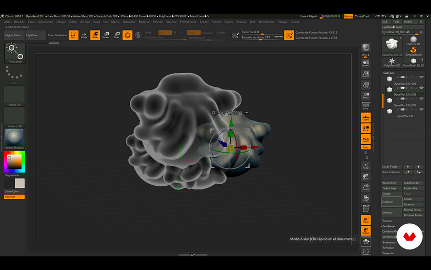Select the secondary color swatch
Image resolution: width=431 pixels, height=270 pixels.
pos(19,183)
